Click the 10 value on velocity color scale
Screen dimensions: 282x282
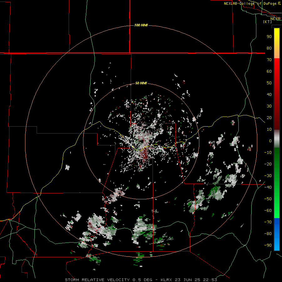point(269,129)
